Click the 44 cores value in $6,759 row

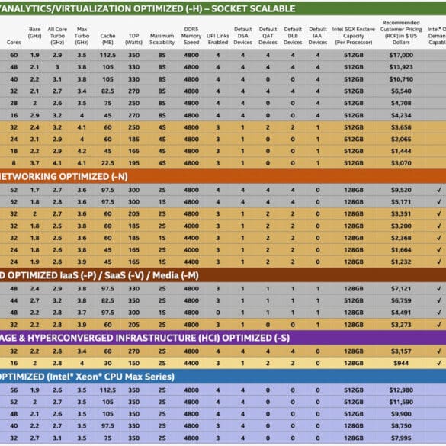(x=14, y=300)
